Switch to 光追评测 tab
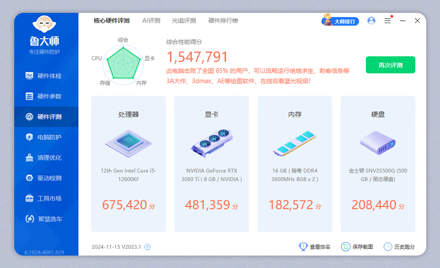440x268 pixels. (x=184, y=21)
